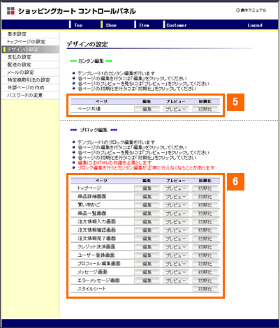The height and width of the screenshot is (328, 280).
Task: Preview the 買い物かご page
Action: coord(176,205)
